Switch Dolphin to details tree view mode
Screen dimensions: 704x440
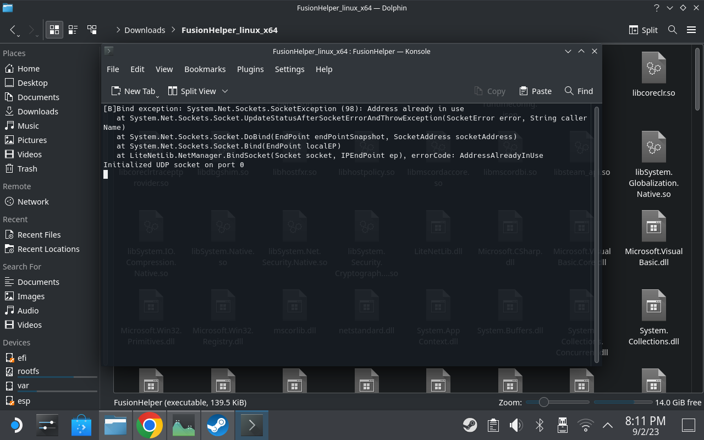coord(92,30)
